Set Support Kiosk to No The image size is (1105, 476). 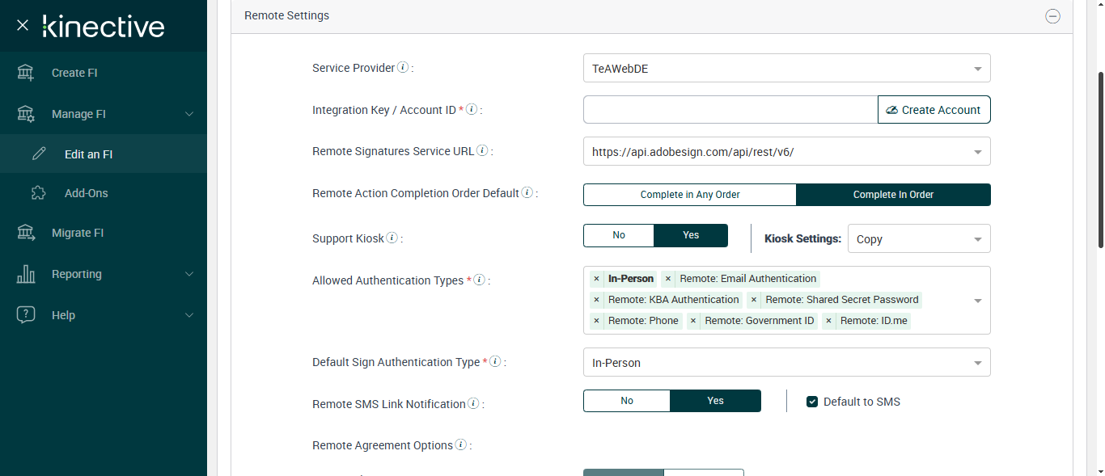pyautogui.click(x=619, y=235)
